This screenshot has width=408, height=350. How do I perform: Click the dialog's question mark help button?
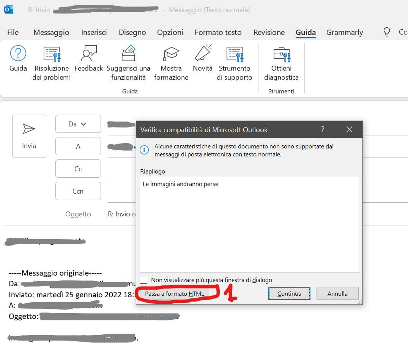[323, 129]
